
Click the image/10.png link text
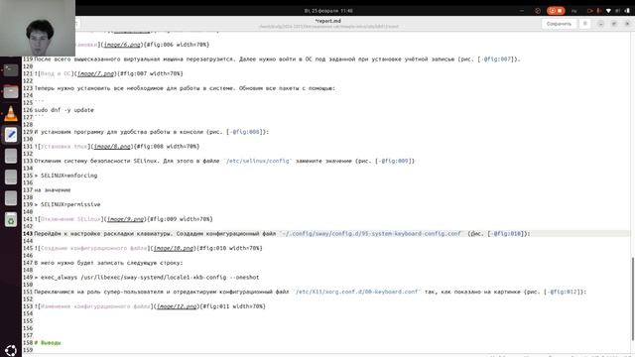click(174, 248)
